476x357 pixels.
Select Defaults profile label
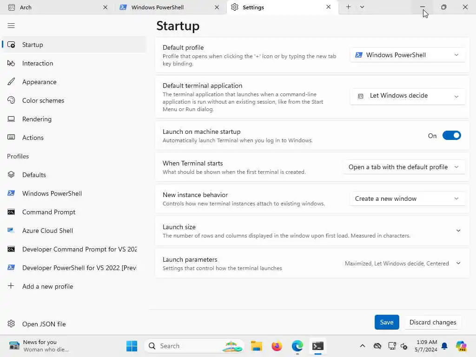pos(34,175)
